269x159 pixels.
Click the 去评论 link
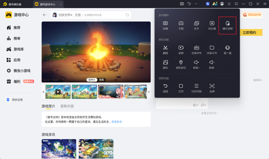pos(258,80)
